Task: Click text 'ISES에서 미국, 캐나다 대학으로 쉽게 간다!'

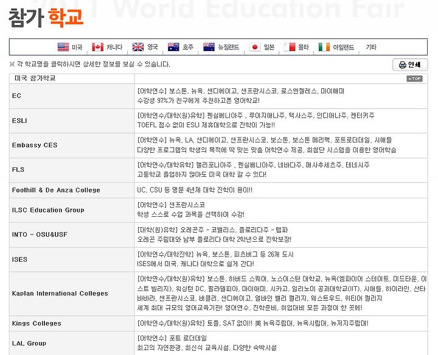Action: point(195,264)
